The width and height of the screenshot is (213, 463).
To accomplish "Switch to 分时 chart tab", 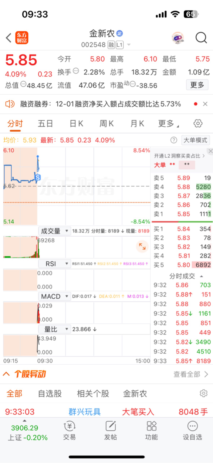I will pyautogui.click(x=15, y=123).
